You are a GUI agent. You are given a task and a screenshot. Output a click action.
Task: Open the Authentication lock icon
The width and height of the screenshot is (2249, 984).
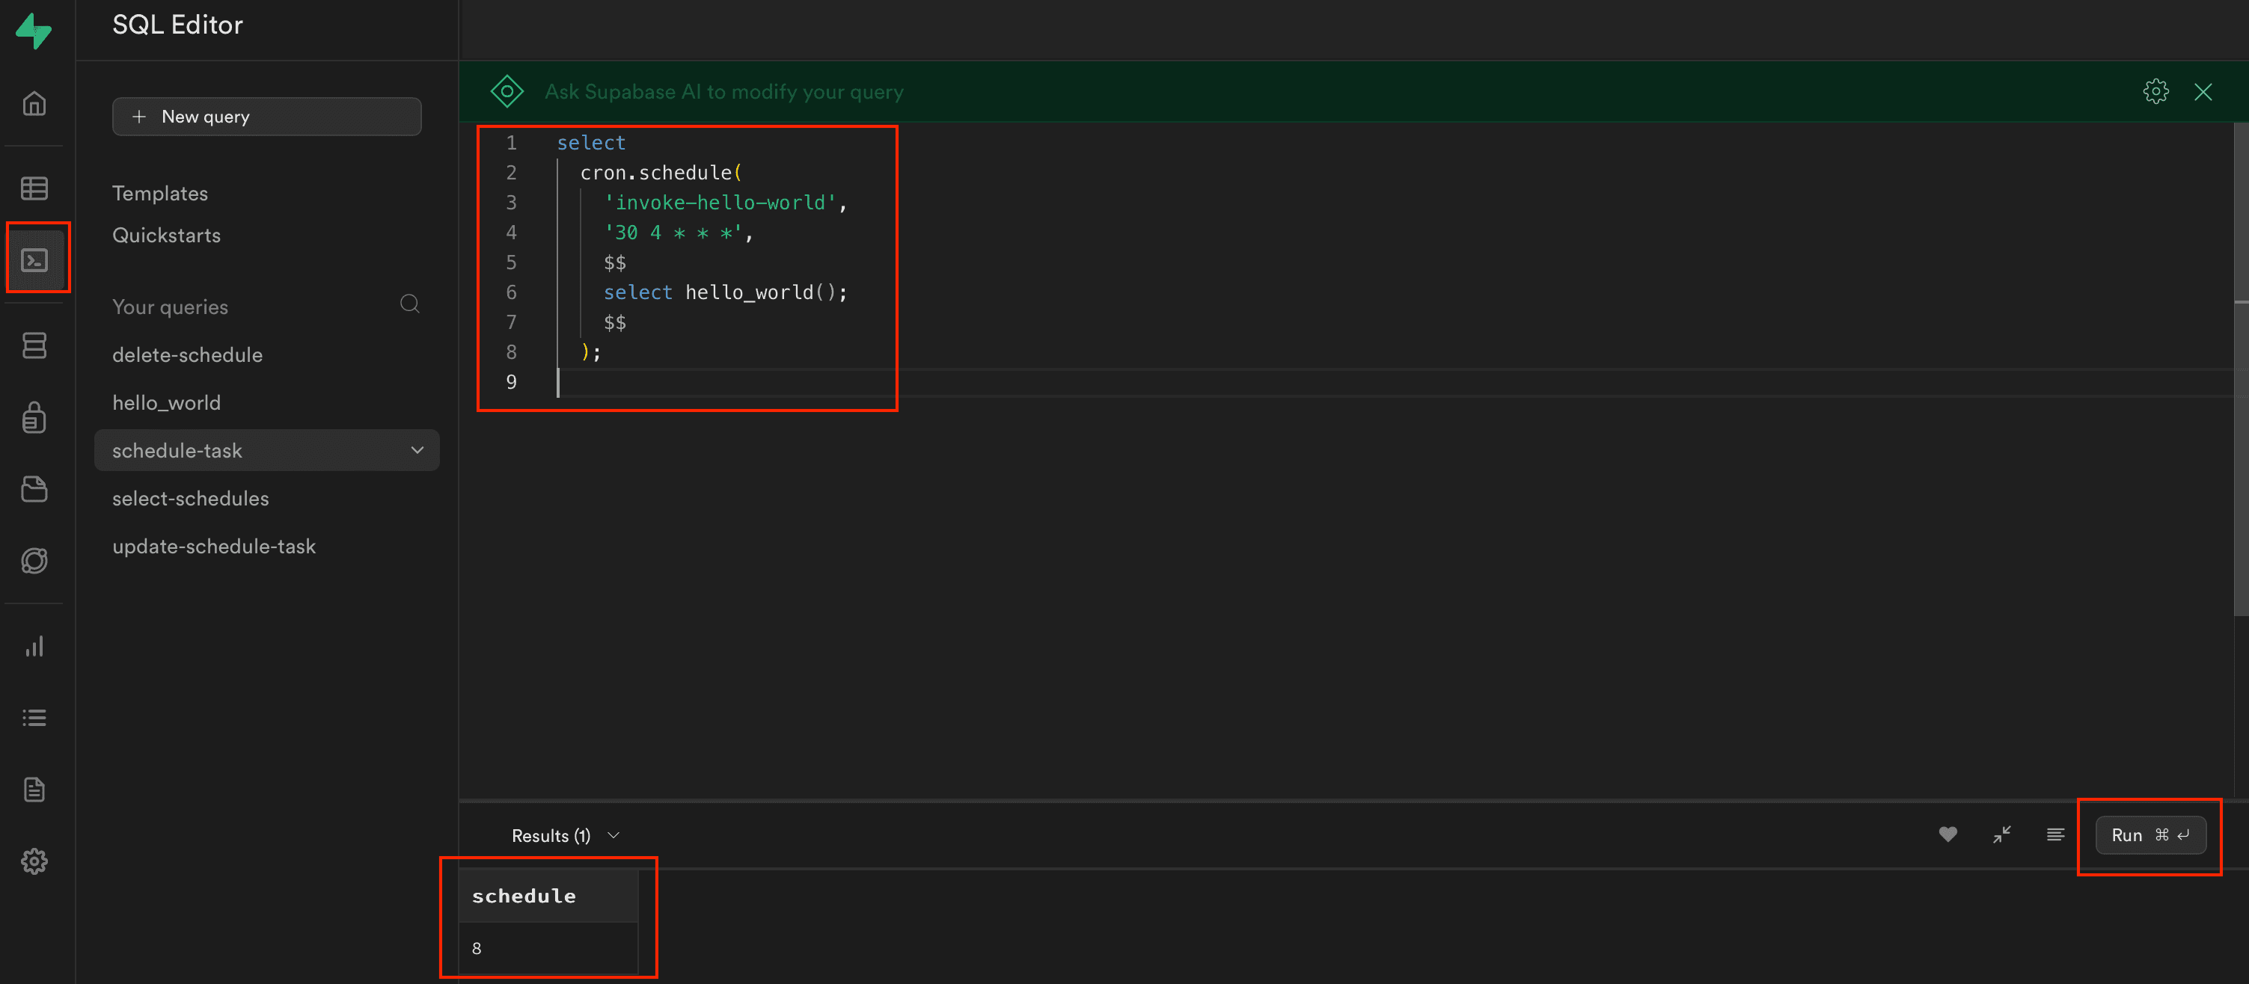click(34, 417)
